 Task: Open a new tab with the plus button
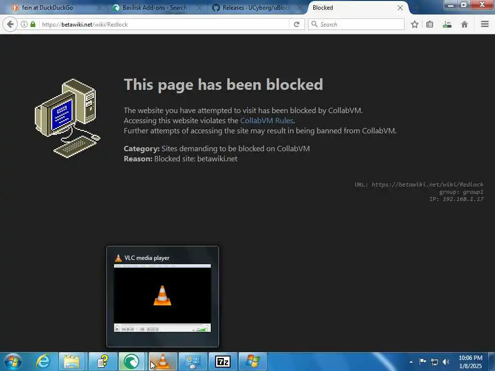417,8
